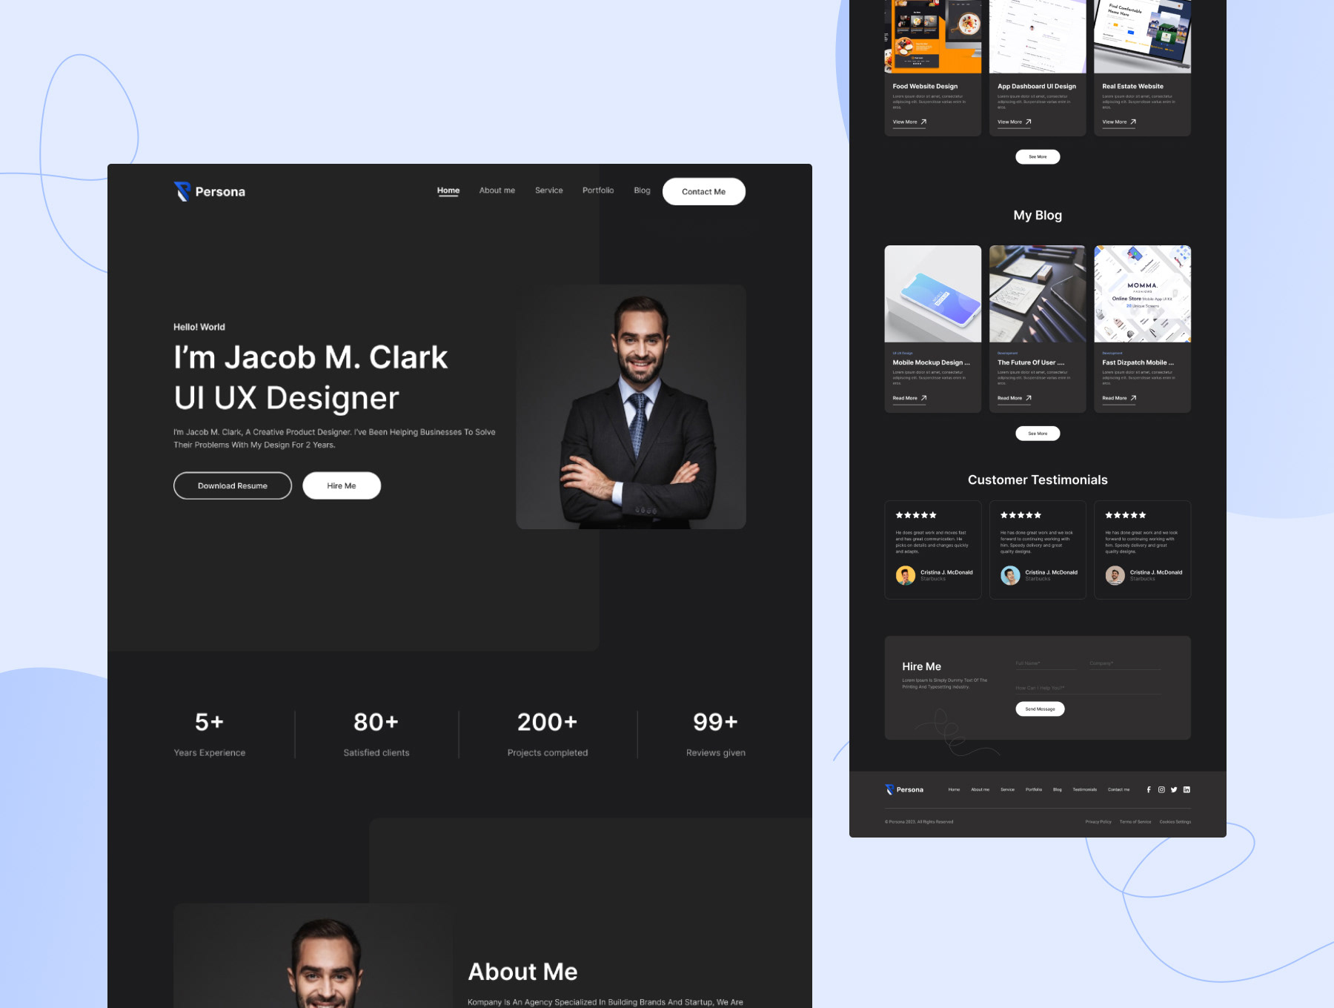
Task: Open the Twitter icon in the footer
Action: click(x=1174, y=789)
